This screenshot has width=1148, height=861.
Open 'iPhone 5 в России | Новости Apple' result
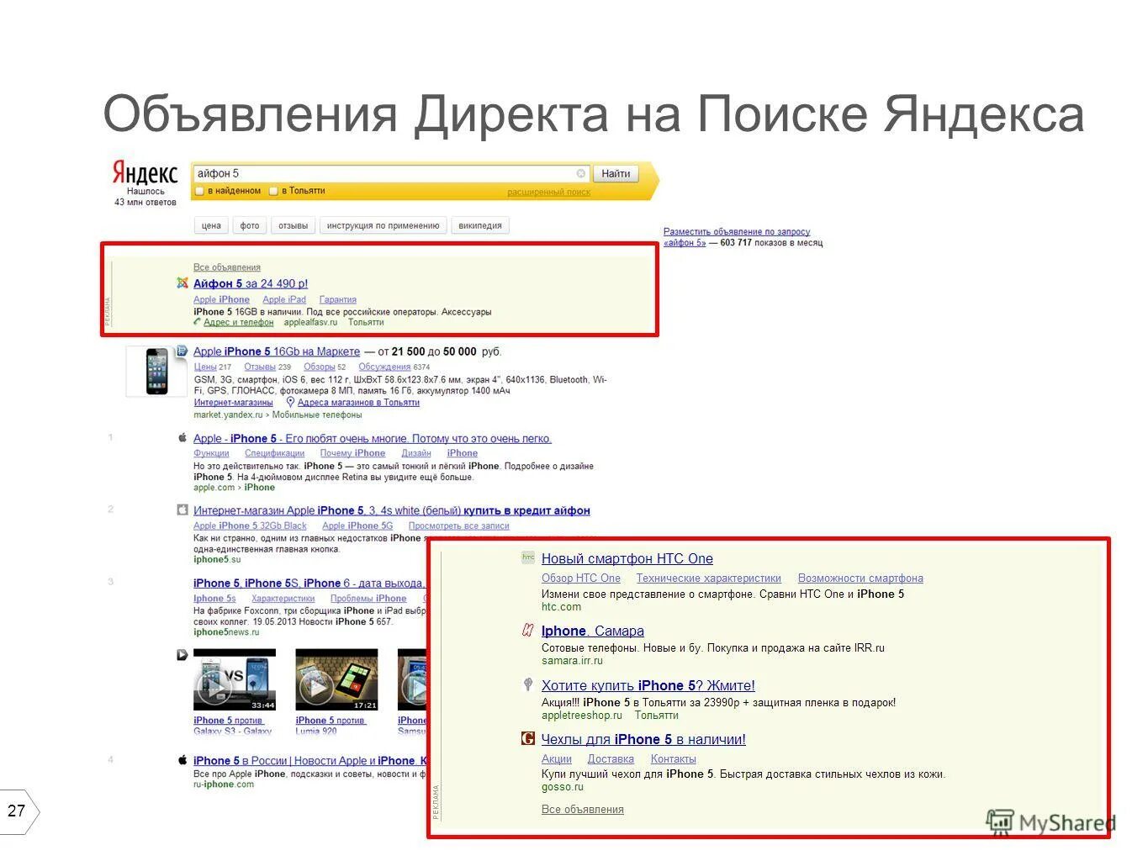tap(310, 760)
